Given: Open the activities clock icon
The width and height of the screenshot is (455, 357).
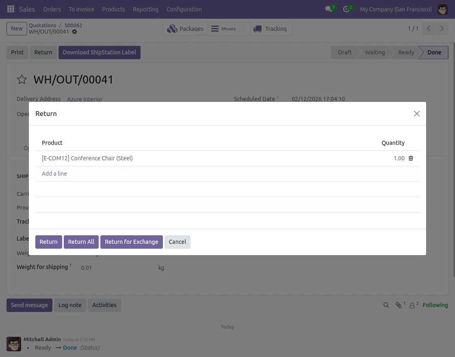Looking at the screenshot, I should click(x=346, y=9).
